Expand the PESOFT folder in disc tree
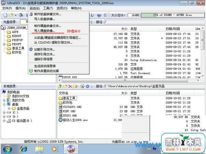 click(4, 44)
